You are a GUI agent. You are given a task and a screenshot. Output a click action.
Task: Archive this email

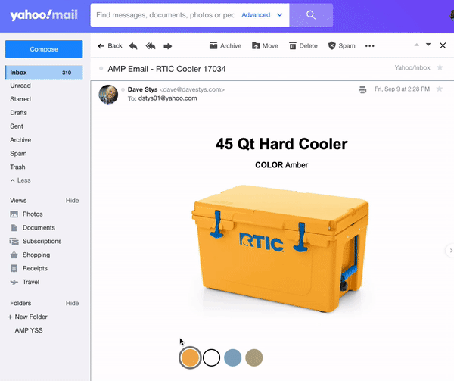point(225,45)
